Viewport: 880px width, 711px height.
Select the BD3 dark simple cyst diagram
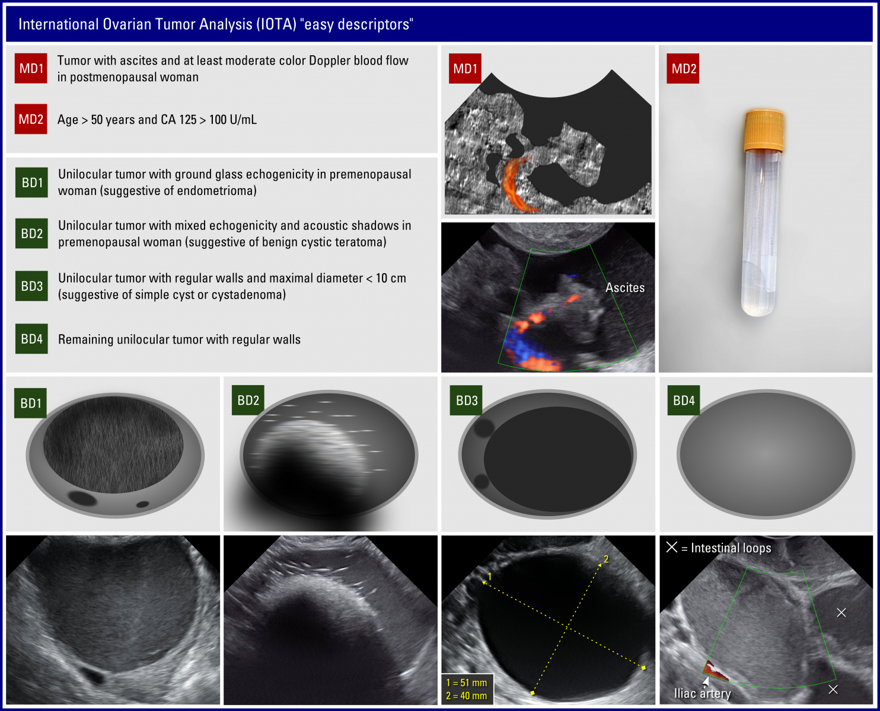pos(548,455)
